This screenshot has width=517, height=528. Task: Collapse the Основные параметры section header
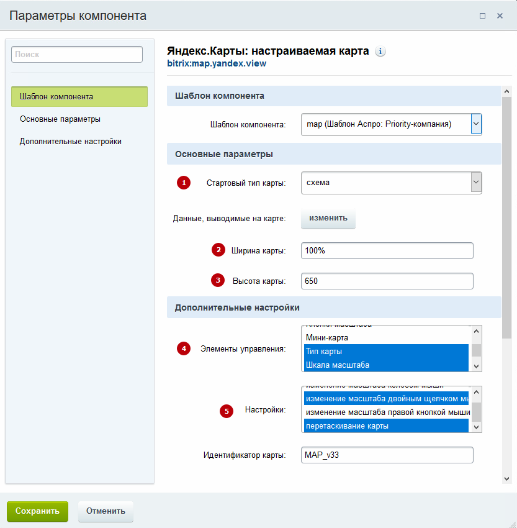point(334,154)
